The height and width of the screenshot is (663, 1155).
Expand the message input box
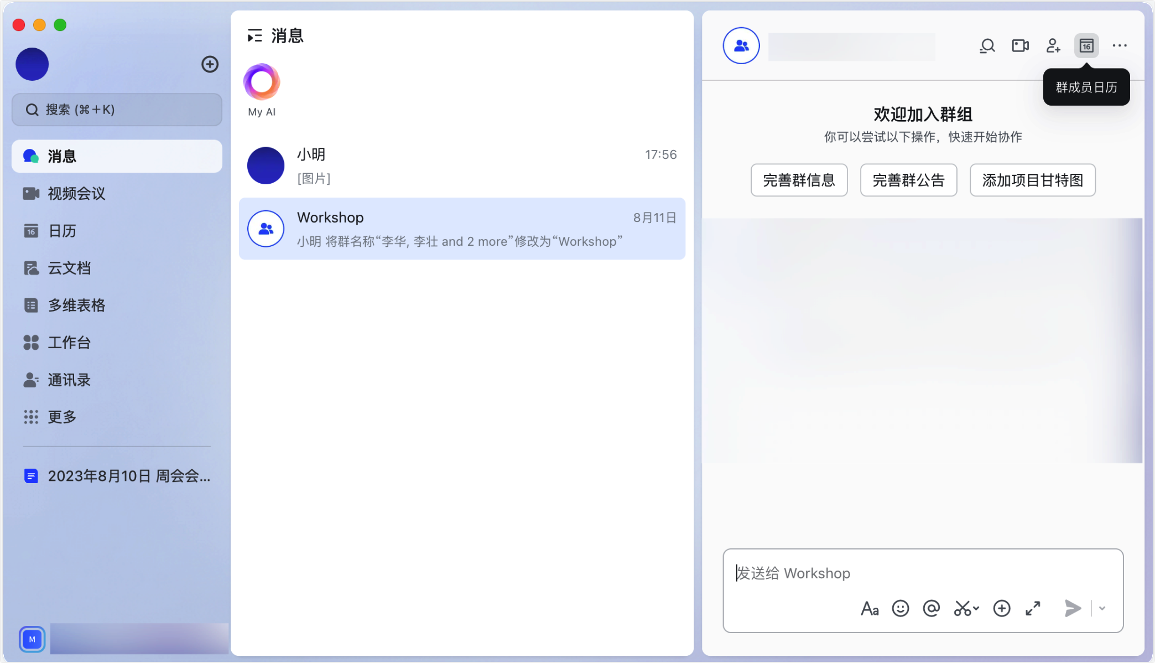click(x=1033, y=608)
